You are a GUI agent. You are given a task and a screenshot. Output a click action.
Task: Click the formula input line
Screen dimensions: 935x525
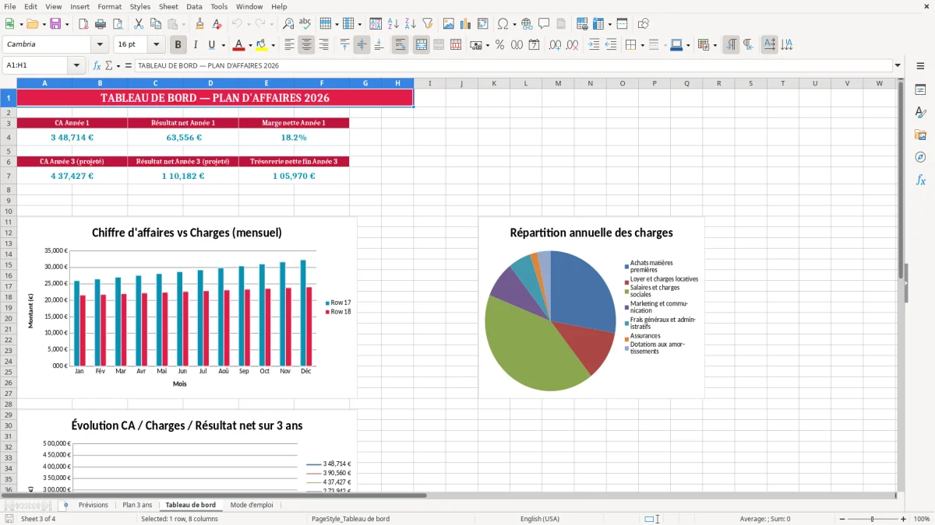coord(513,66)
